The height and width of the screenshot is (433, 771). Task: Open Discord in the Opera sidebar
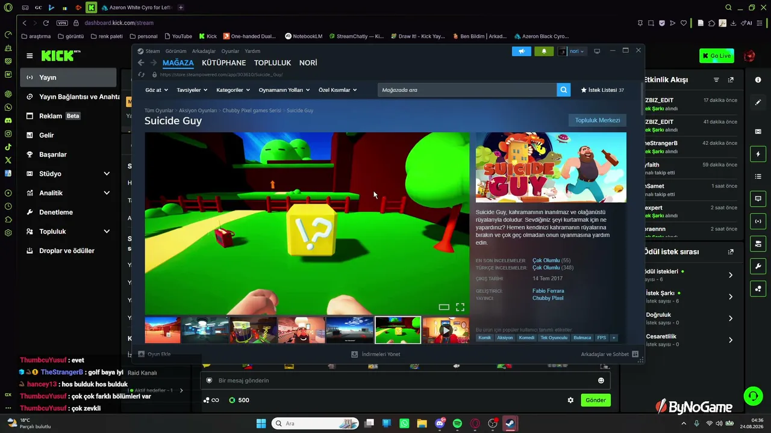pyautogui.click(x=8, y=120)
